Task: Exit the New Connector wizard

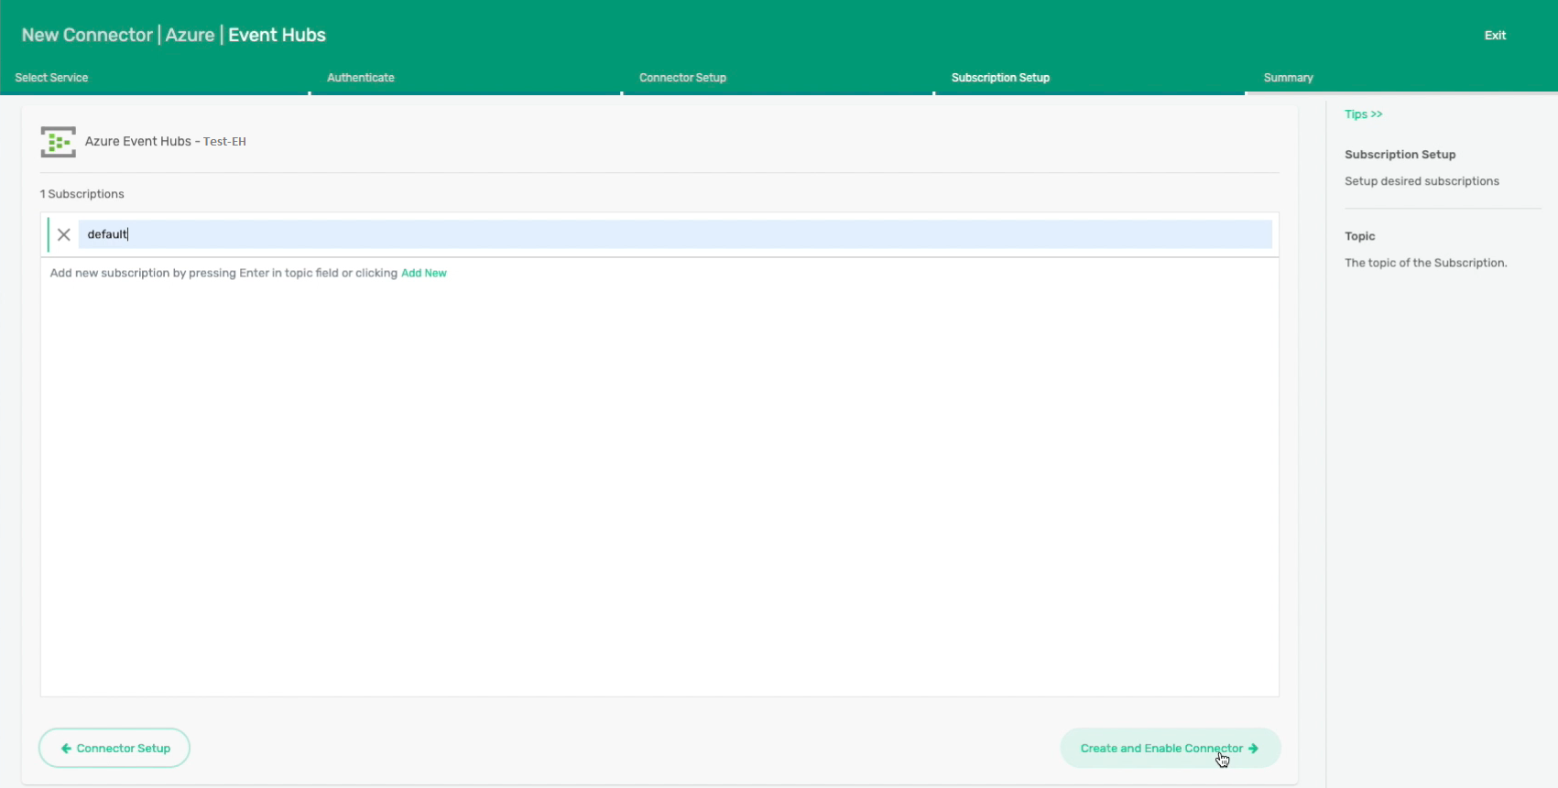Action: pos(1495,36)
